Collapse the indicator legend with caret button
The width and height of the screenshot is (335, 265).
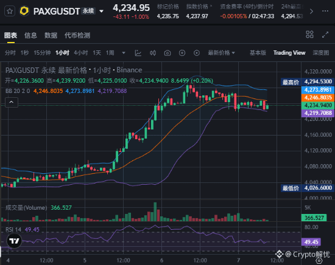click(12, 102)
